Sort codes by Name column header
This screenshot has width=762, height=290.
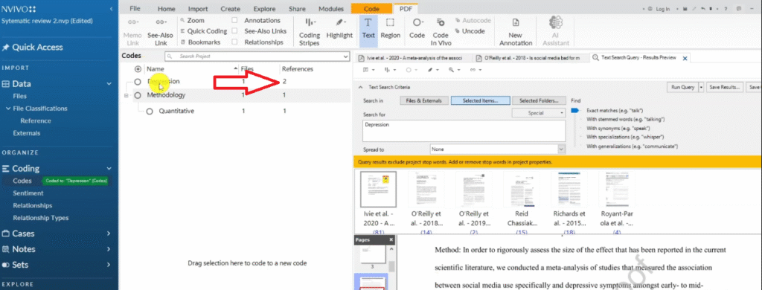click(x=156, y=69)
